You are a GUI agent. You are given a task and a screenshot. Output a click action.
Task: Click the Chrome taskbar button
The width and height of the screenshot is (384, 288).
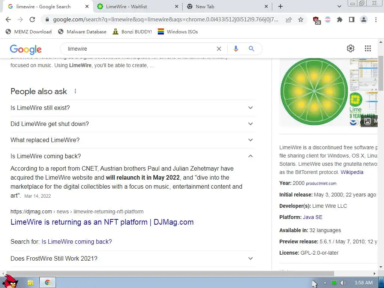point(48,283)
